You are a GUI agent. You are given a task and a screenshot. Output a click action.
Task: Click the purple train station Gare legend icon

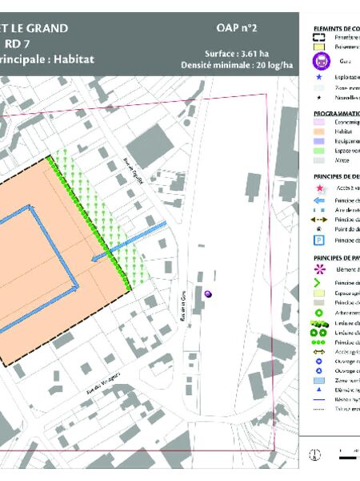pos(321,62)
